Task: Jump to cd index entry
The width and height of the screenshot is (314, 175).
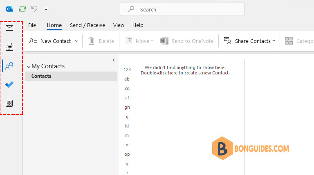Action: point(127,88)
